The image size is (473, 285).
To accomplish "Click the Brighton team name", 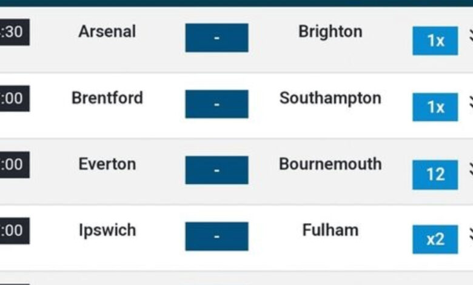I will (x=330, y=32).
